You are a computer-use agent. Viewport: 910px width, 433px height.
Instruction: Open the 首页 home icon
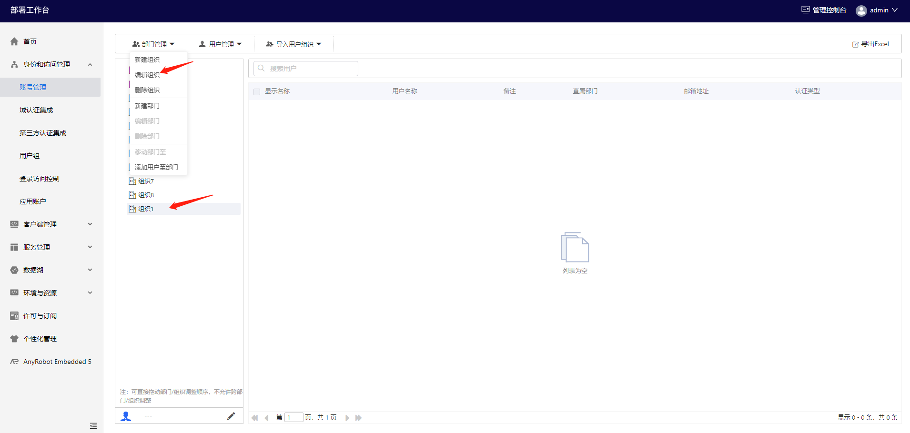[x=14, y=41]
